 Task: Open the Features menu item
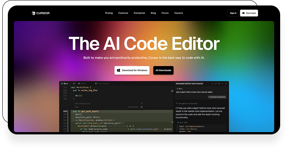[x=123, y=13]
